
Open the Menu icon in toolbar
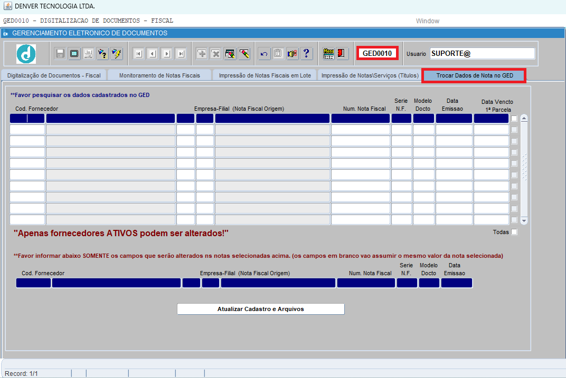(328, 53)
